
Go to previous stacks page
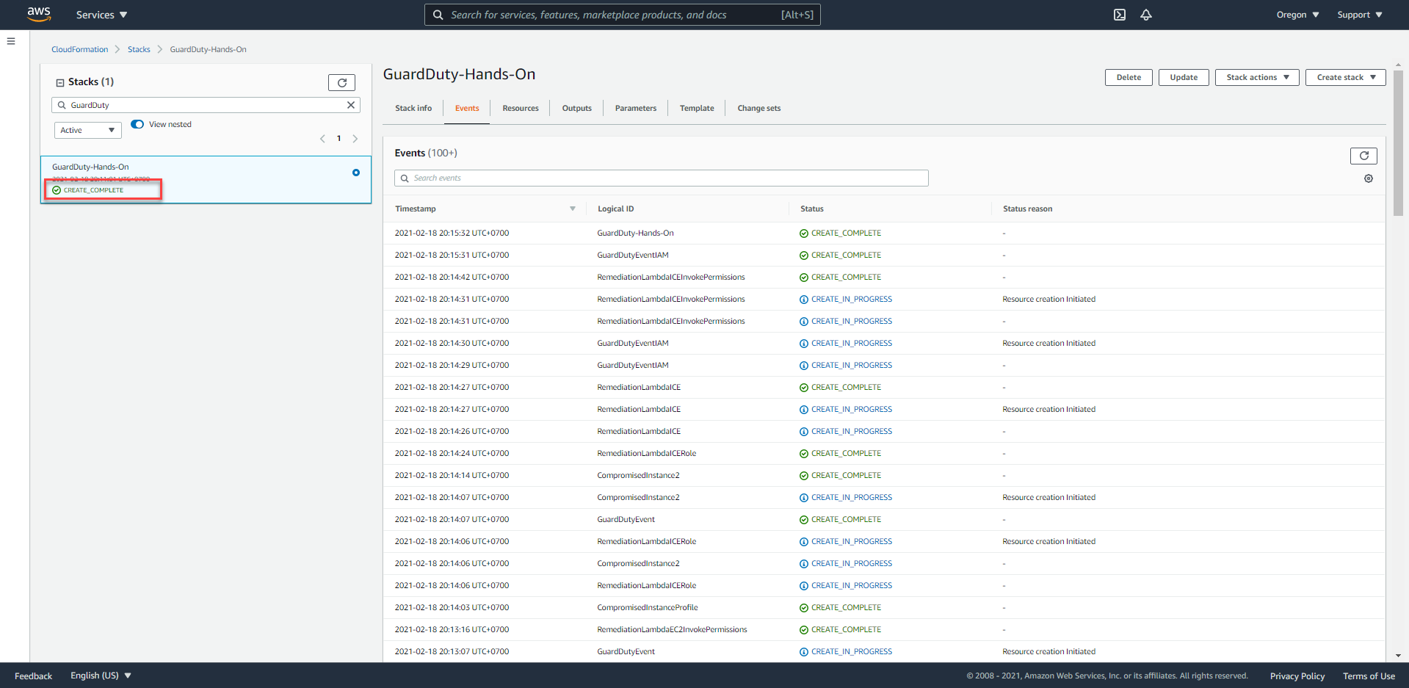pyautogui.click(x=322, y=139)
